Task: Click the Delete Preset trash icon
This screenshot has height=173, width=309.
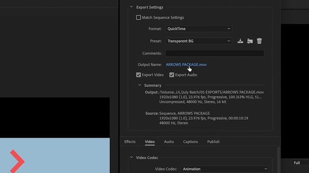Action: point(259,41)
